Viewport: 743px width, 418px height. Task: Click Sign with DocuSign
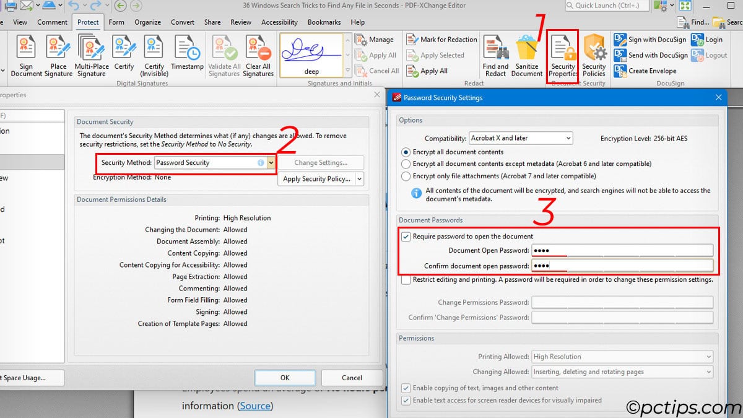click(x=650, y=40)
